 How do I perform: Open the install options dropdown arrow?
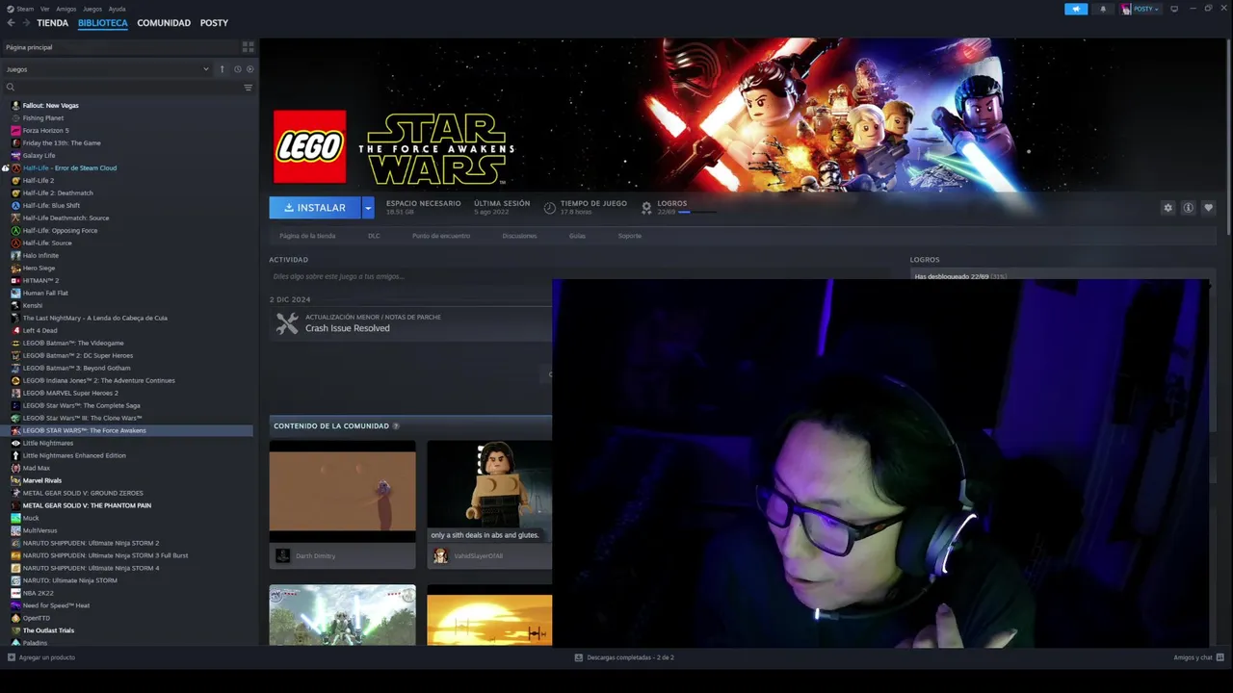368,208
